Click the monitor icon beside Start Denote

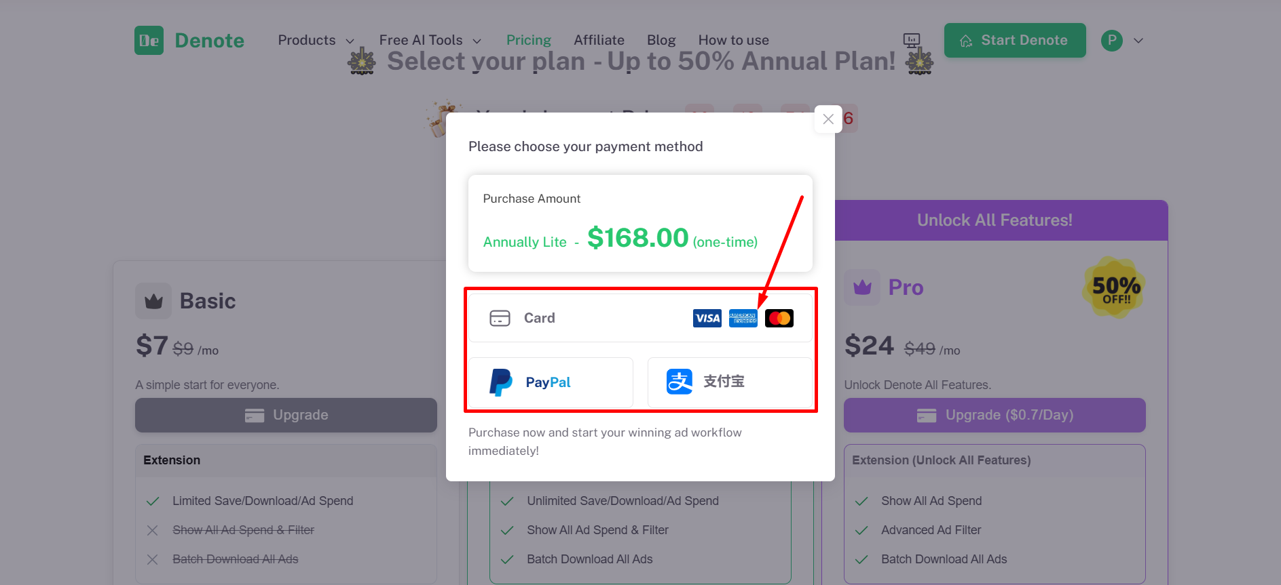(912, 40)
